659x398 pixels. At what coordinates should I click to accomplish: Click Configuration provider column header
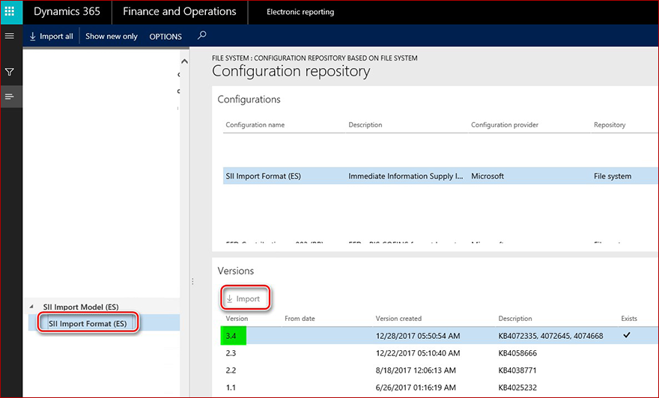coord(504,125)
